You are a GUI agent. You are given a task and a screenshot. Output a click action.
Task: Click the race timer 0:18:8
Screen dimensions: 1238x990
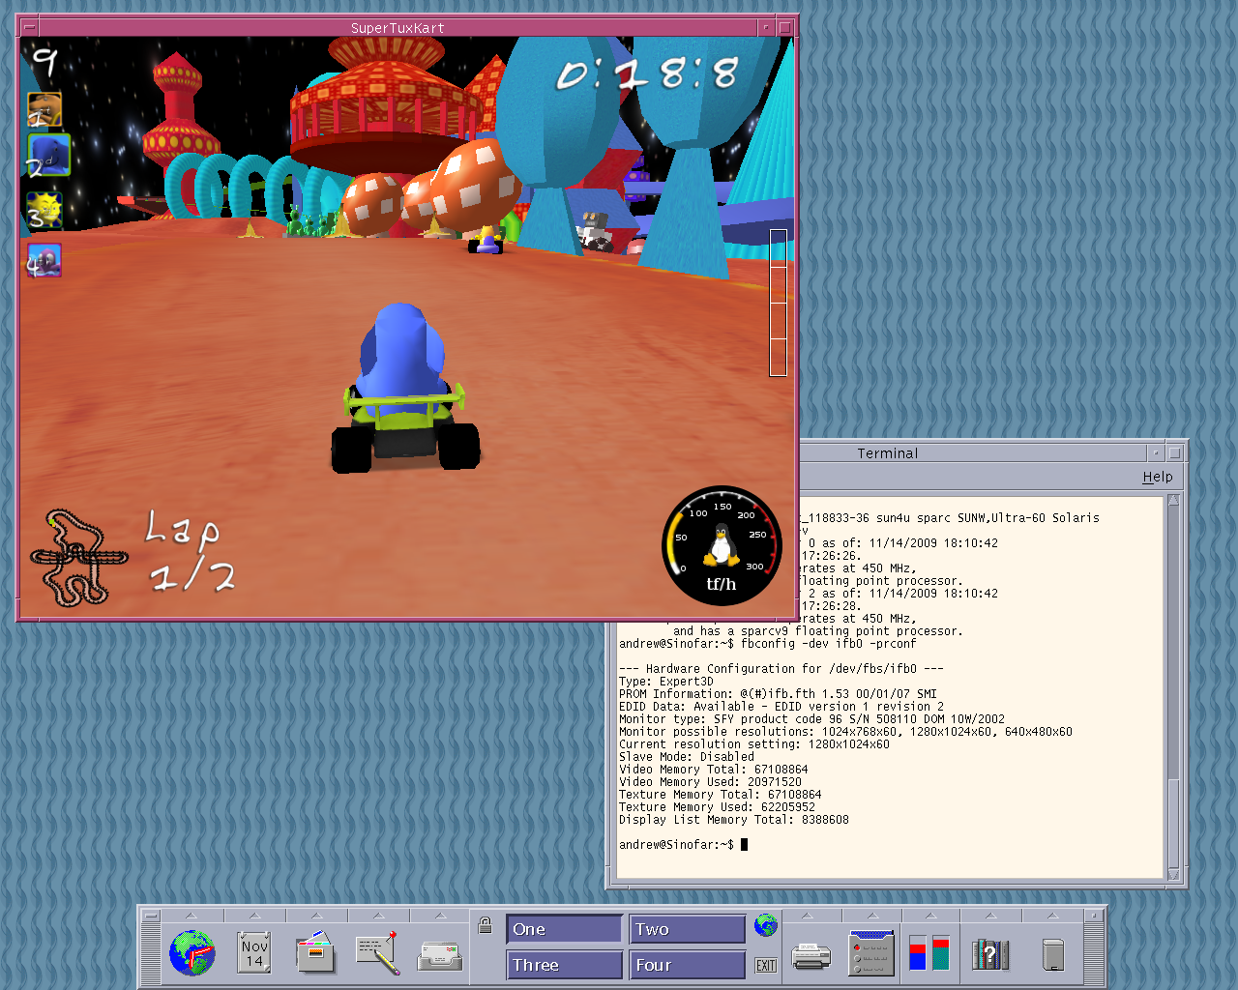pyautogui.click(x=647, y=74)
